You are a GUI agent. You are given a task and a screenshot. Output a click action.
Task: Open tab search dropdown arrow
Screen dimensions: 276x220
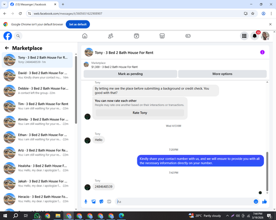click(4, 4)
